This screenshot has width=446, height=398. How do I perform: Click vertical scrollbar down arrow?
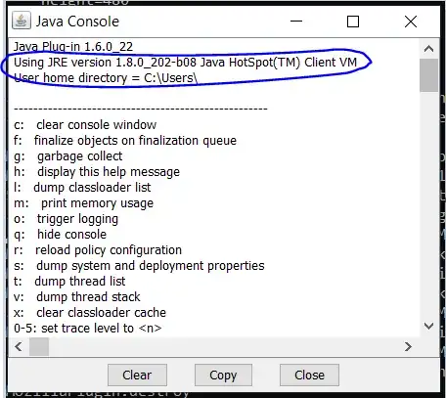coord(428,326)
